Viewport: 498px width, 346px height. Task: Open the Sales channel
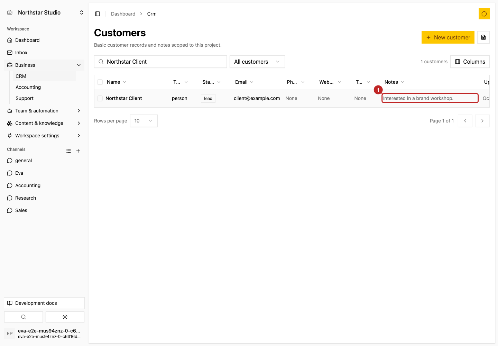click(x=44, y=210)
